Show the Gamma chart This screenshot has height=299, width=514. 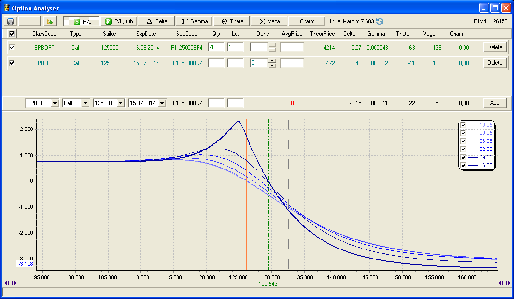click(x=195, y=21)
